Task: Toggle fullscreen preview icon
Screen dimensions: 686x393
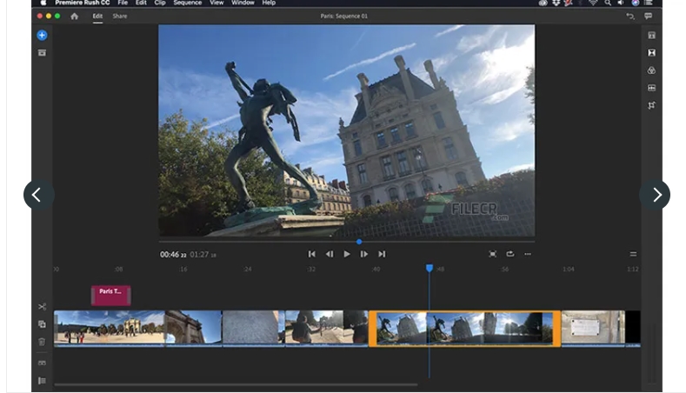Action: tap(493, 254)
